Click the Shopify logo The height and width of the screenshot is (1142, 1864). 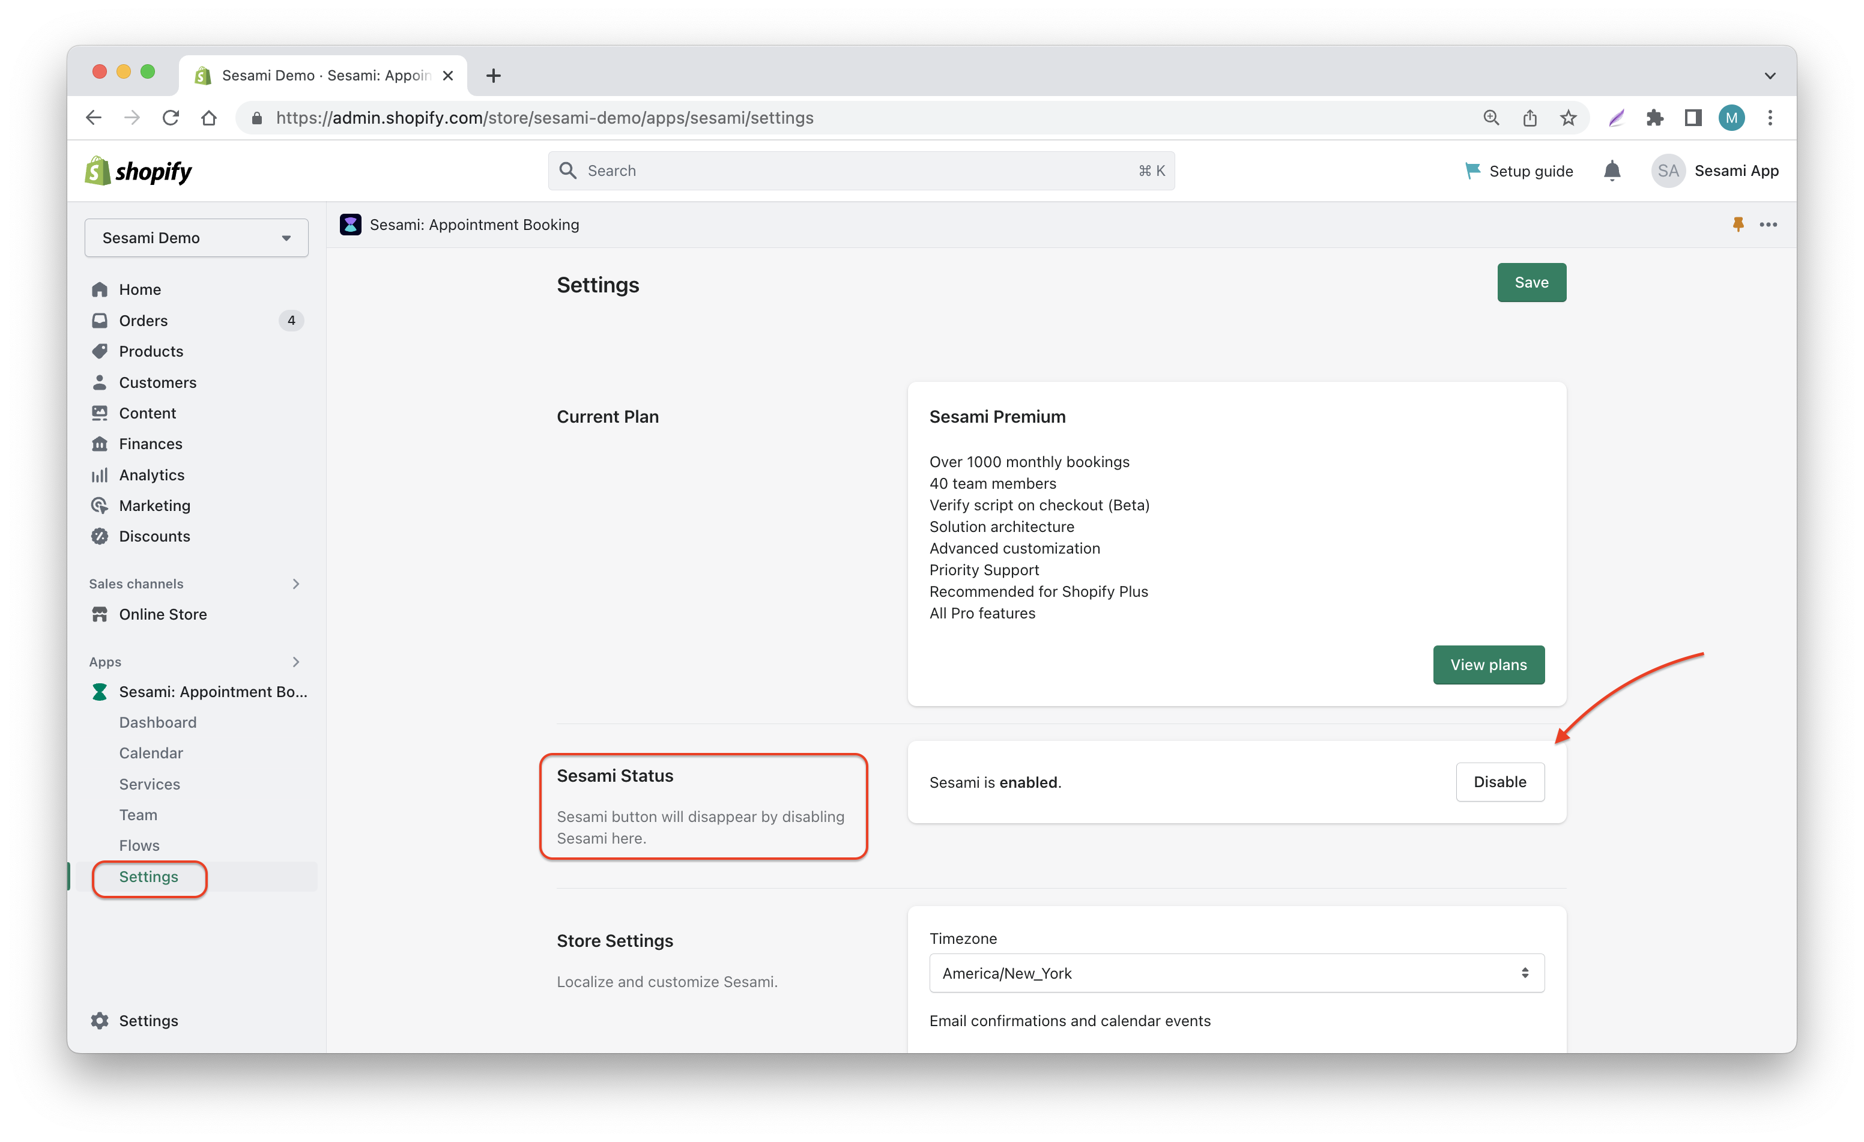[x=139, y=171]
